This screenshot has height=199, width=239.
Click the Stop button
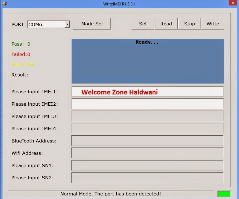(190, 24)
